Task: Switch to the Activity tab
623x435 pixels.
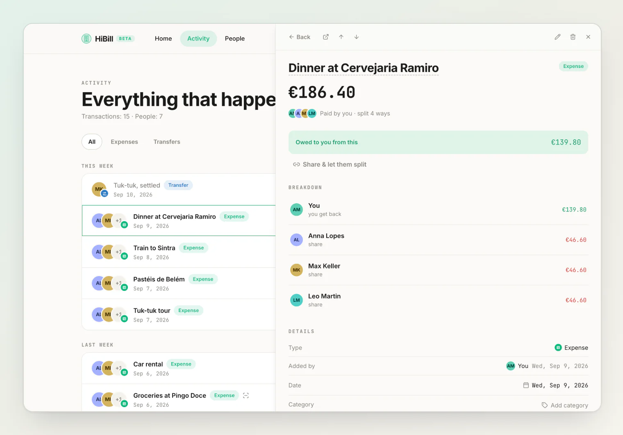Action: pyautogui.click(x=198, y=39)
